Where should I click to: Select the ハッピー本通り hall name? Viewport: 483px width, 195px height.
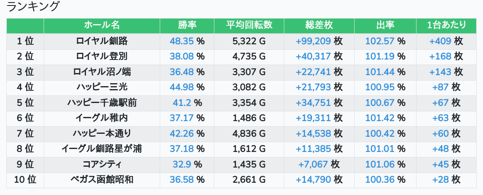click(x=102, y=133)
